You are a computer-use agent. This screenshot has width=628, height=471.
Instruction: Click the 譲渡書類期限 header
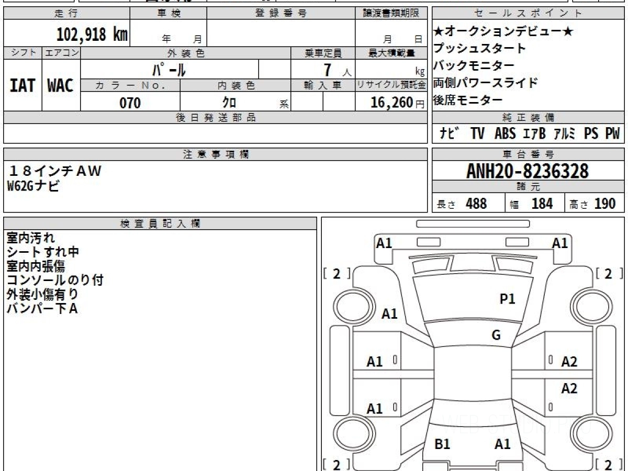point(391,14)
